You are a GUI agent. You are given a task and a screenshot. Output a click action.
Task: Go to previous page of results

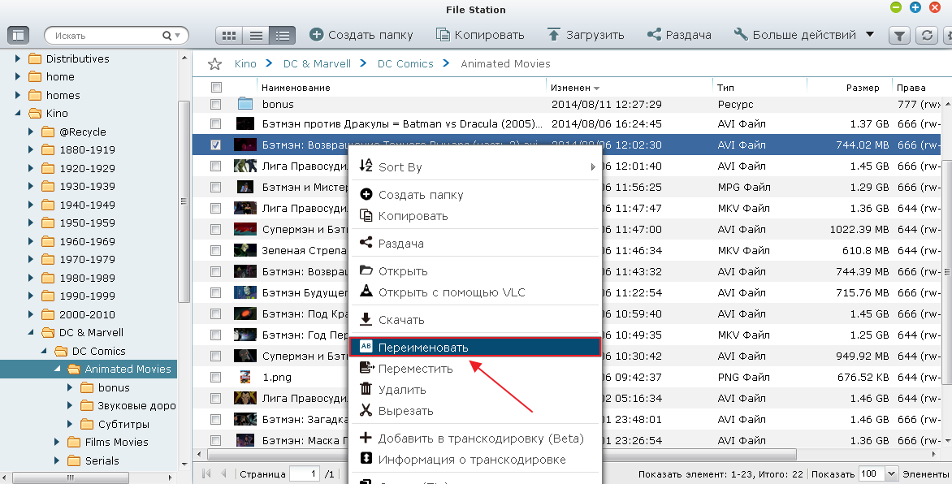(x=223, y=473)
